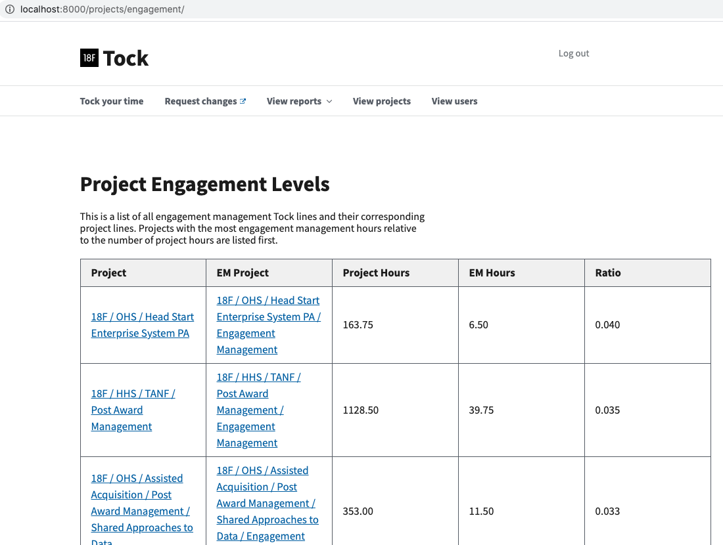The height and width of the screenshot is (545, 723).
Task: Expand the View reports chevron
Action: (329, 101)
